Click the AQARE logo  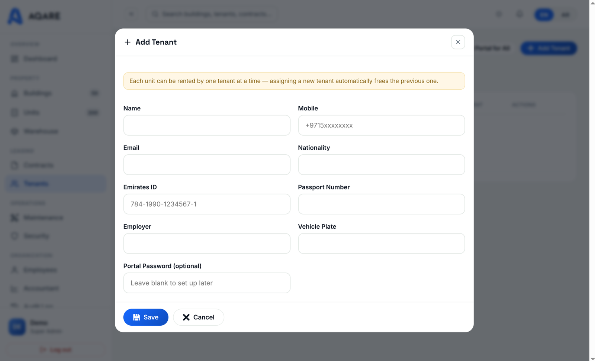tap(34, 16)
